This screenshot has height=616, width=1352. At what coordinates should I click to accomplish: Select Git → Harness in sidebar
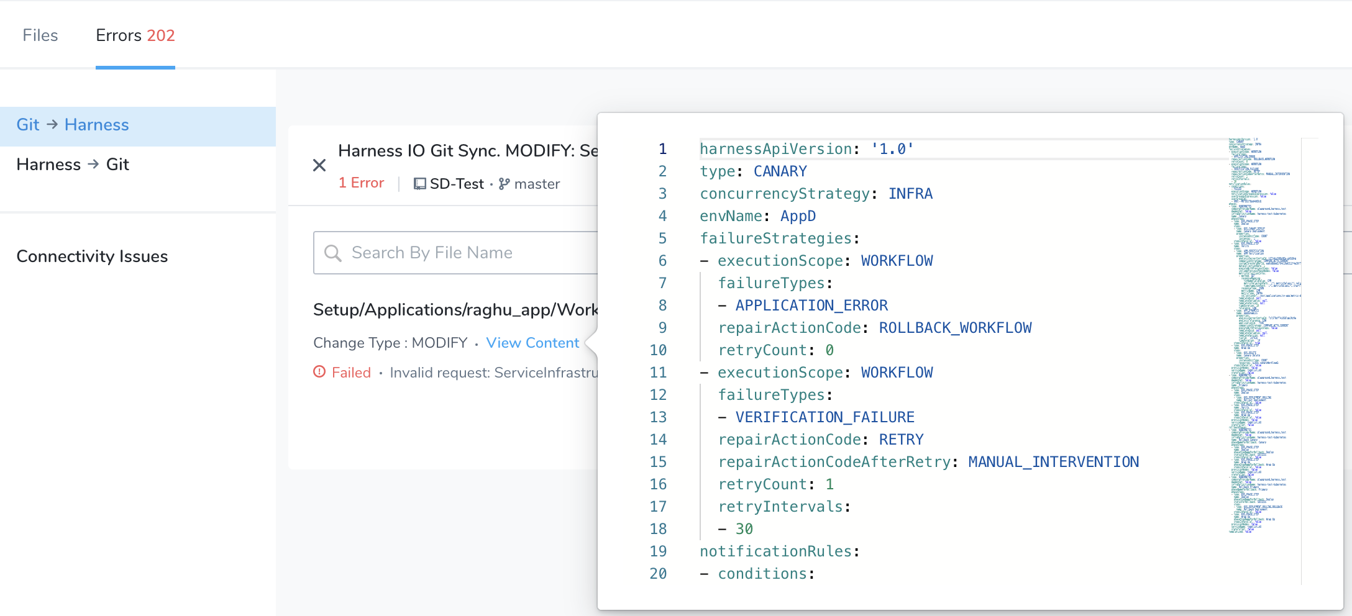(x=138, y=125)
